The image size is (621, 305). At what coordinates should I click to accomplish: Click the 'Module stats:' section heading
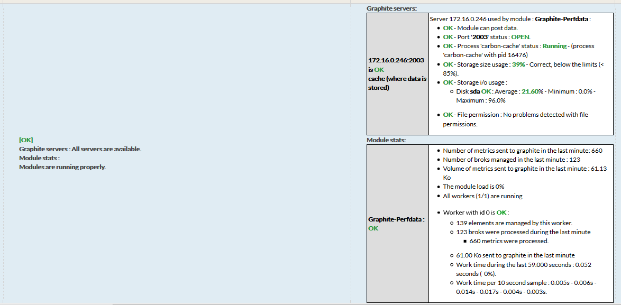click(x=386, y=140)
